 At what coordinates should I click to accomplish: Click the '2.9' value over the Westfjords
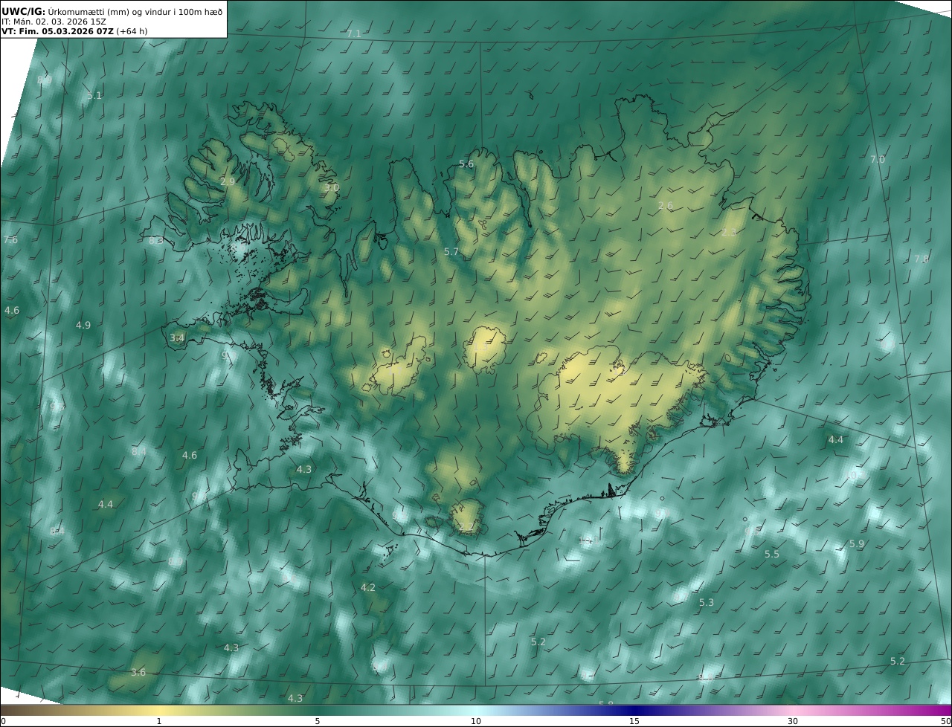tap(228, 181)
